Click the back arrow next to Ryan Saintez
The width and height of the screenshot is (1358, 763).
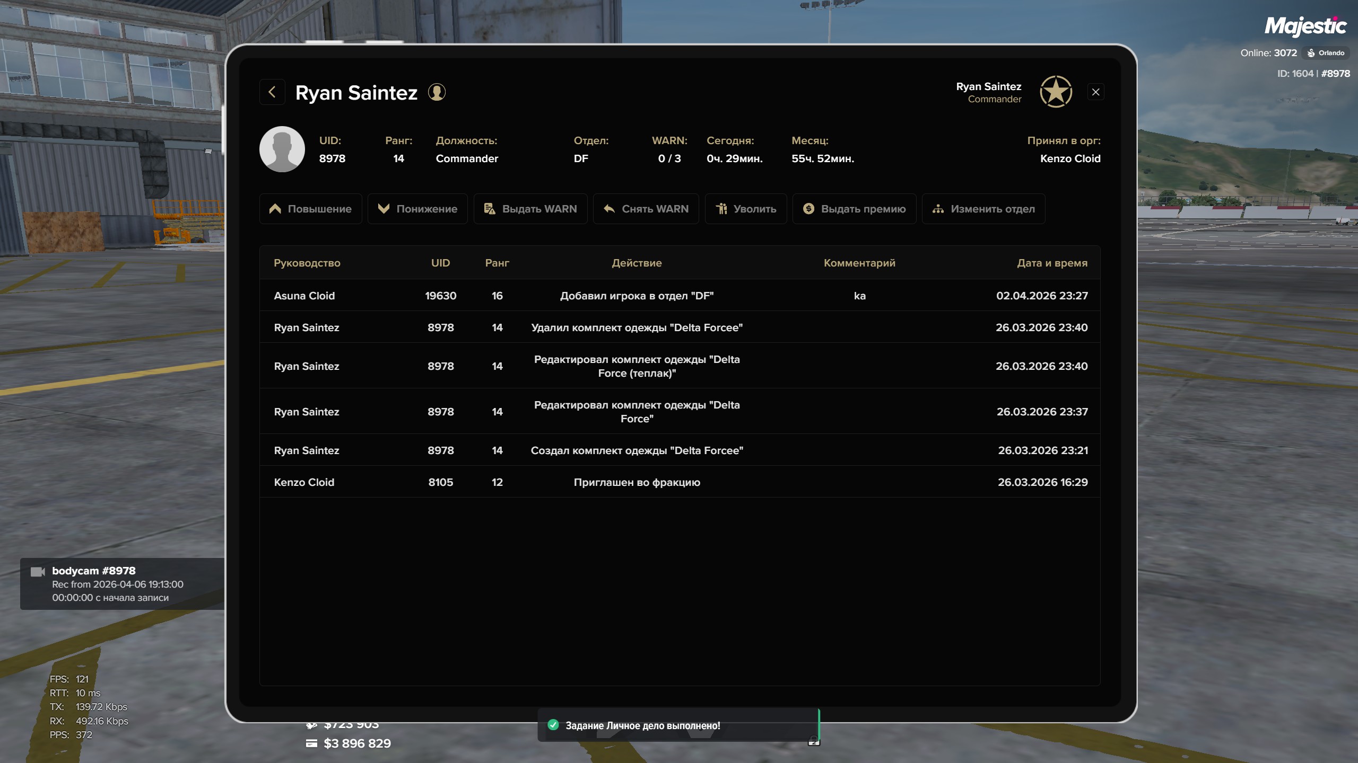coord(272,92)
